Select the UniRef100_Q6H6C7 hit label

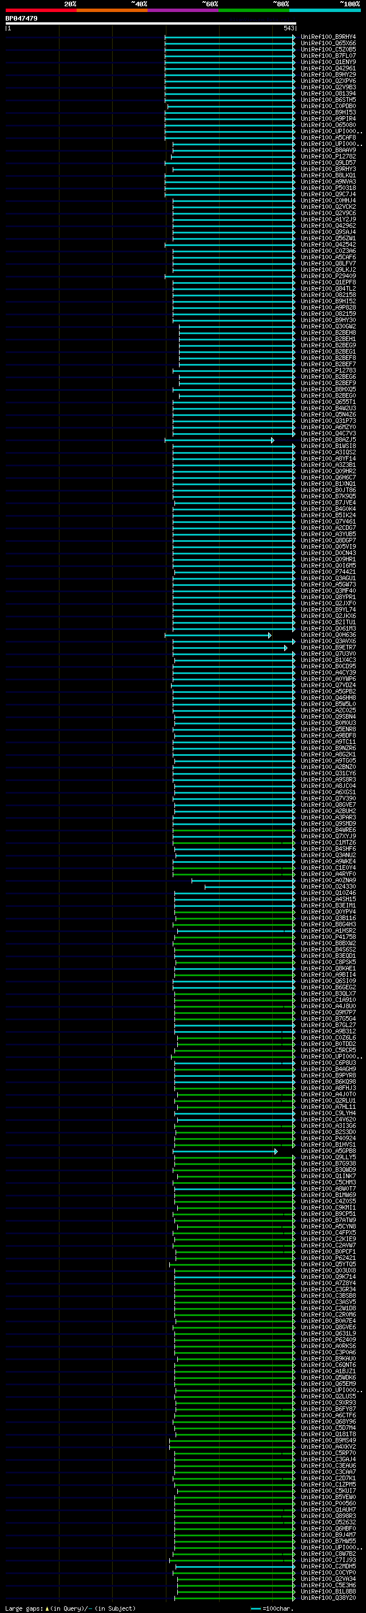coord(328,478)
